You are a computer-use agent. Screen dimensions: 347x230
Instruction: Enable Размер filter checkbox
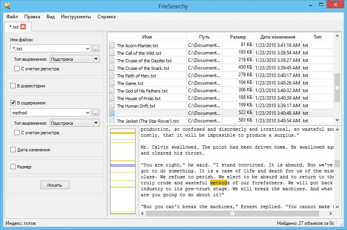[x=13, y=166]
